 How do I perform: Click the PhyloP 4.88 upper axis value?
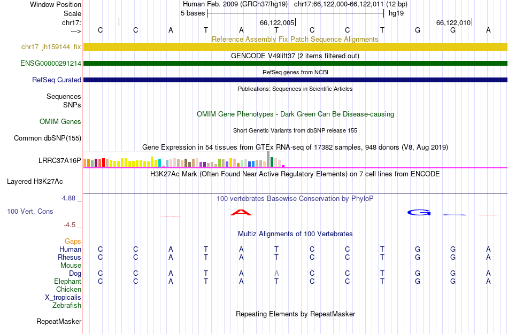pyautogui.click(x=68, y=198)
